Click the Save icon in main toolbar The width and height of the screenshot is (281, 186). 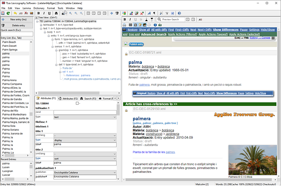[x=3, y=13]
